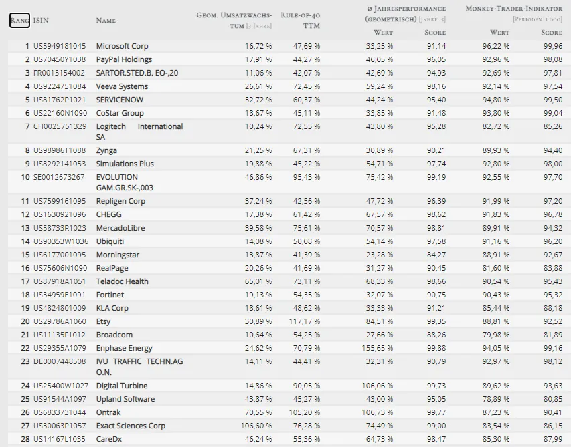Click Logitech Monkey-Trader value 82,72 %
Image resolution: width=571 pixels, height=447 pixels.
click(496, 126)
